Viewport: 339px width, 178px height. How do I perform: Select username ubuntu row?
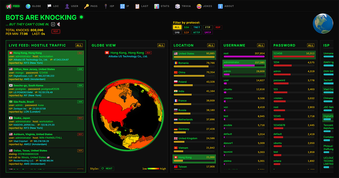[244, 91]
